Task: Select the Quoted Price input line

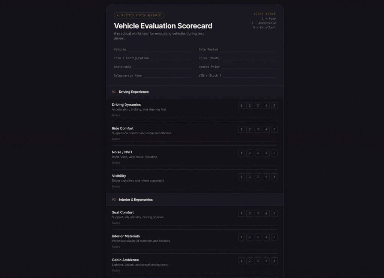Action: (248, 67)
